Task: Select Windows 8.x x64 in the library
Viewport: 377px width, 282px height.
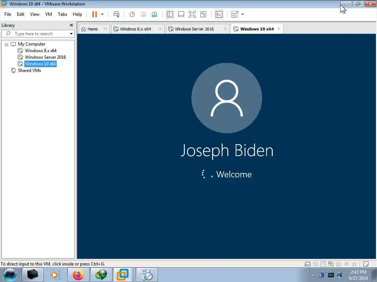Action: coord(40,51)
